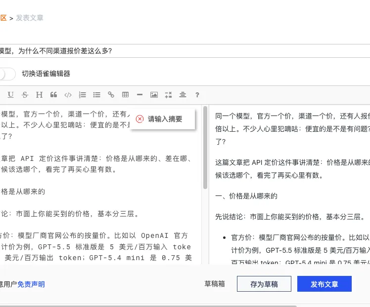Apply underline formatting
This screenshot has width=370, height=307.
click(x=10, y=95)
